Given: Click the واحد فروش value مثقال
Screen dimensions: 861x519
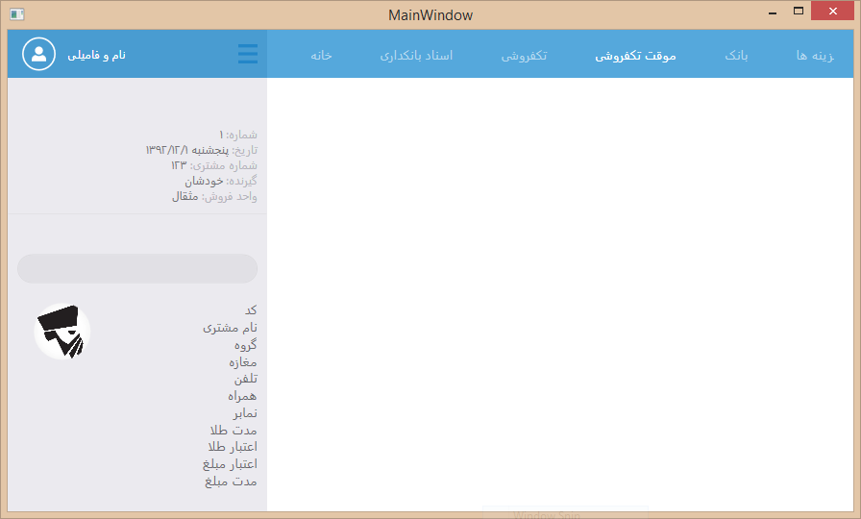Looking at the screenshot, I should coord(184,196).
